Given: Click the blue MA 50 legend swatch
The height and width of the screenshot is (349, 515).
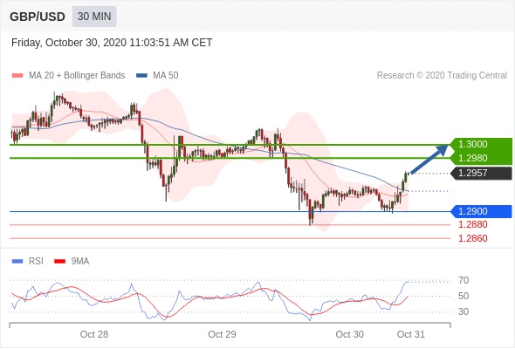Looking at the screenshot, I should (141, 76).
